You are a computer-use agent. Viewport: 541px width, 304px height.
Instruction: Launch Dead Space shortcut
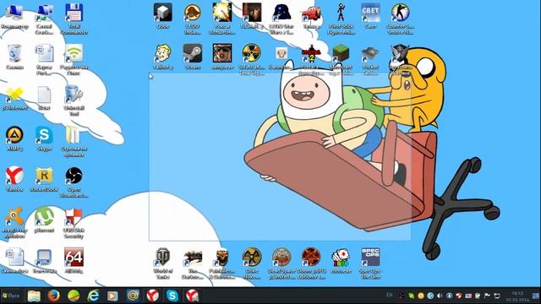point(281,263)
